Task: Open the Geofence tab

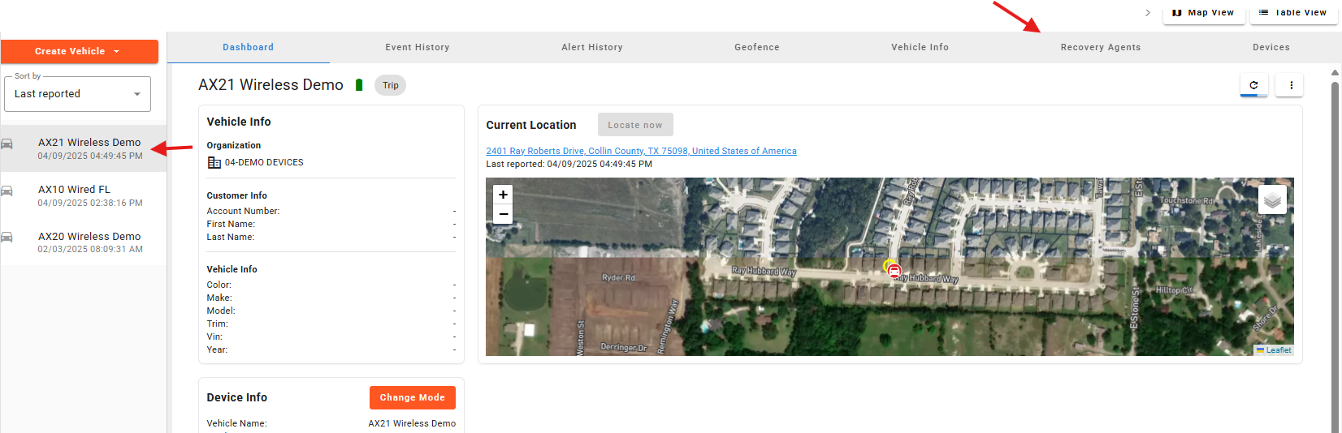Action: [x=756, y=47]
